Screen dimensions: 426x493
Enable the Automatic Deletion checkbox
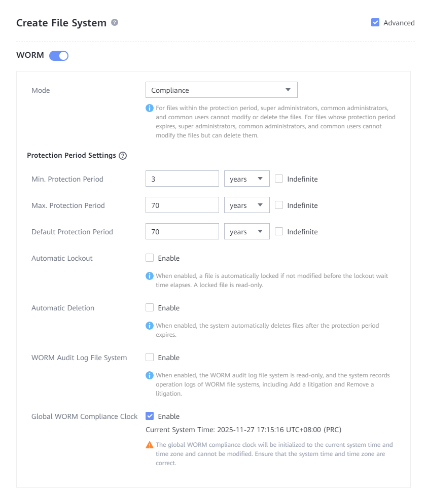coord(150,307)
